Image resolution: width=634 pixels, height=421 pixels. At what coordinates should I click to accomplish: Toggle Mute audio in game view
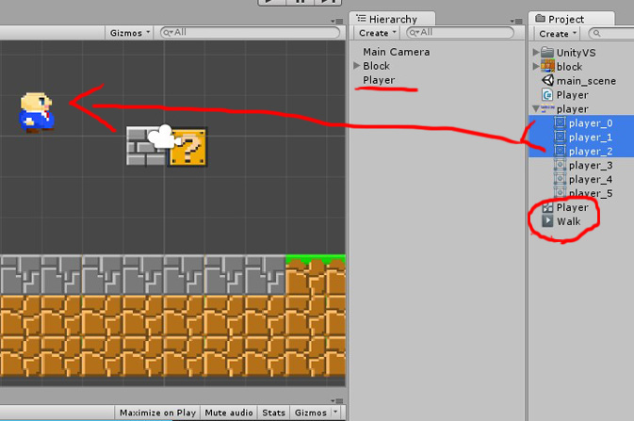(x=229, y=413)
